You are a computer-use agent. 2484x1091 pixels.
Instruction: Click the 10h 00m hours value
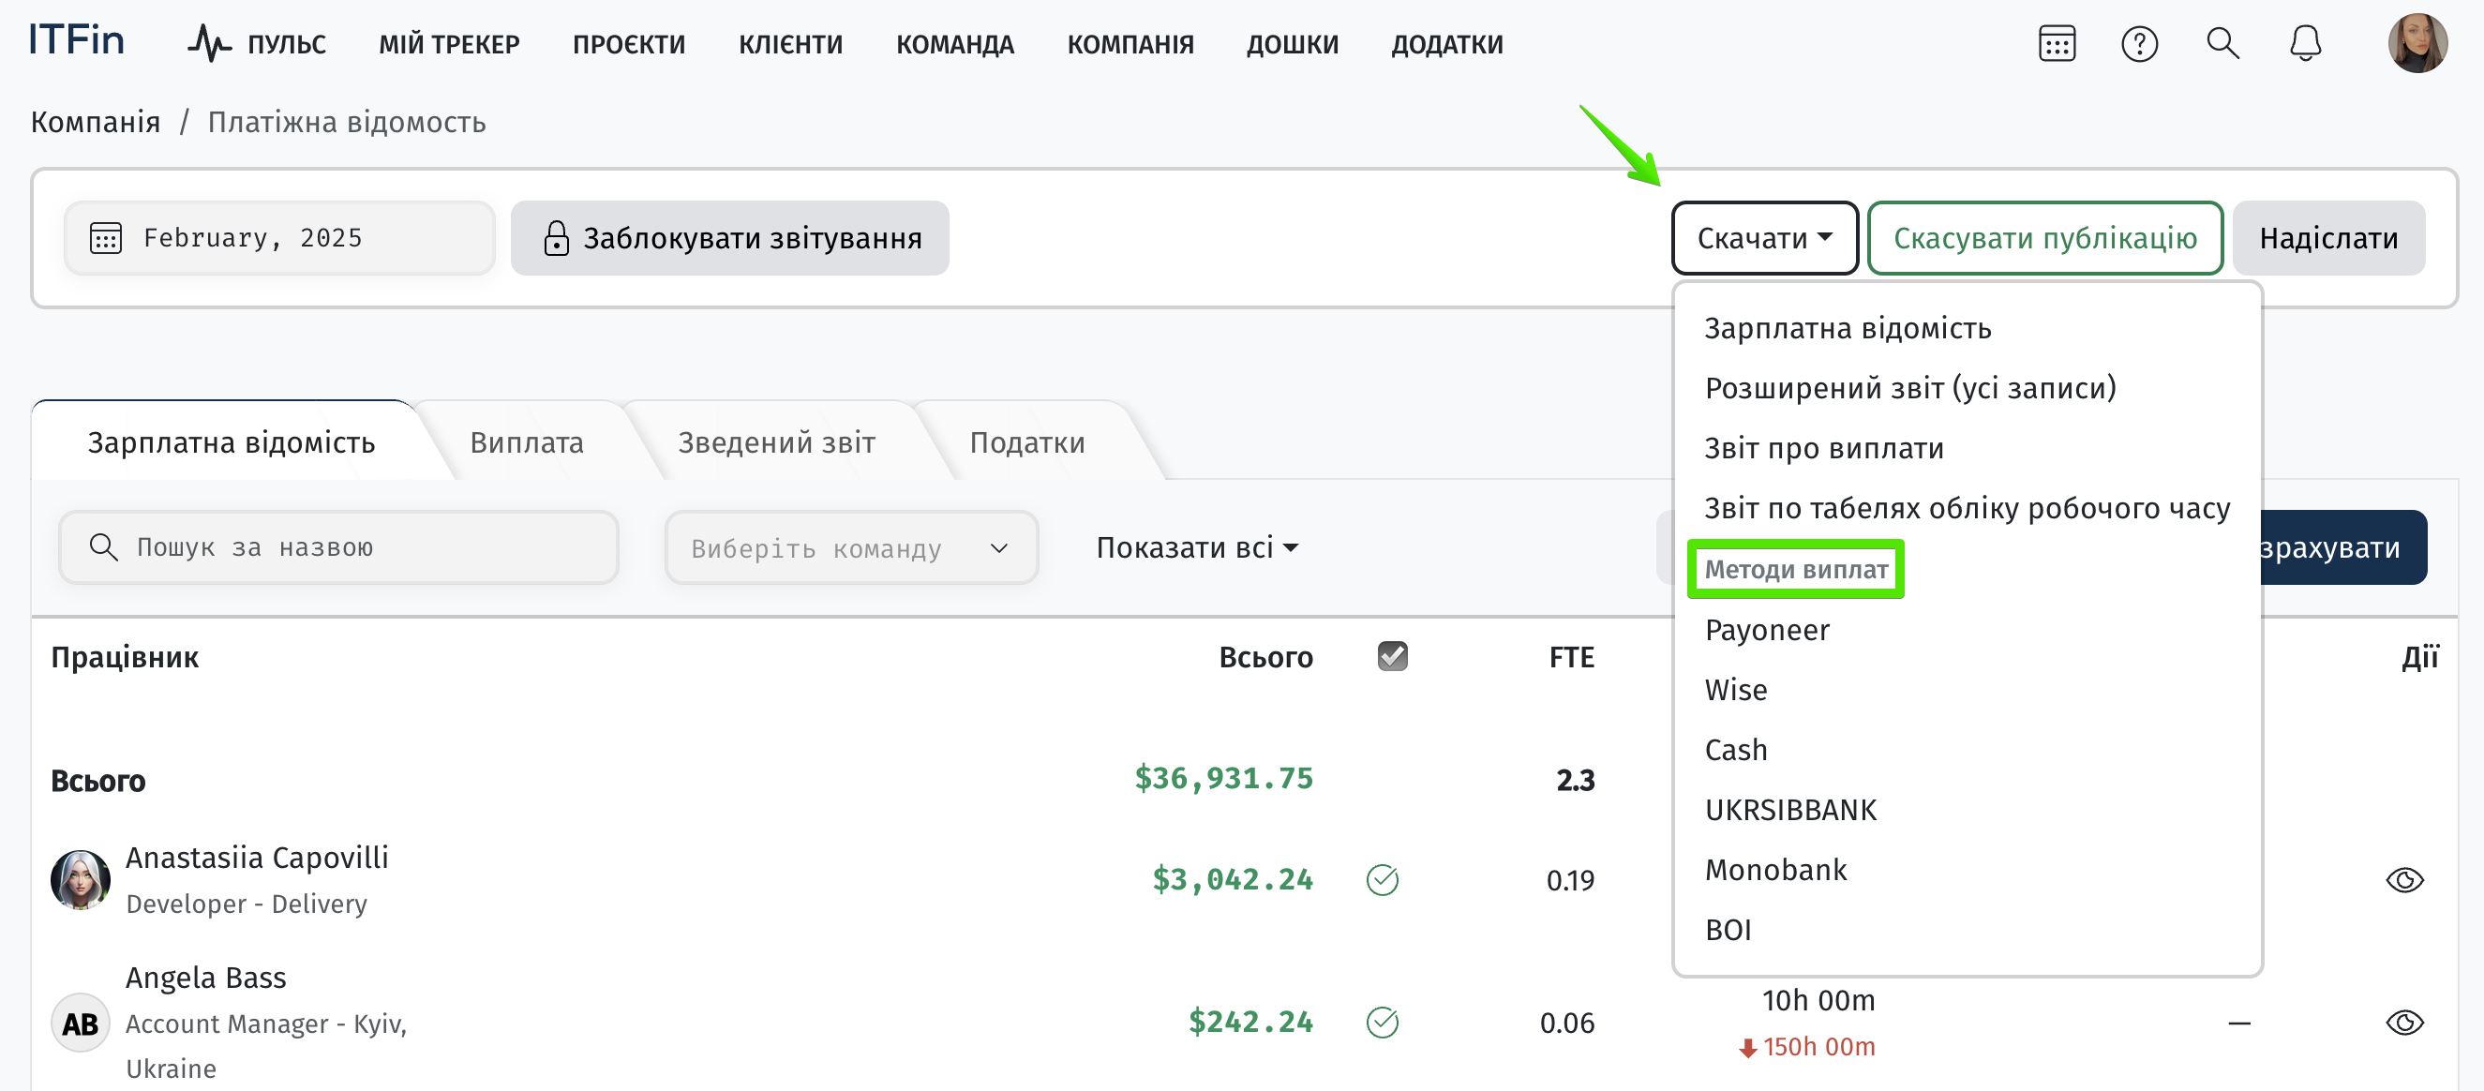1818,999
